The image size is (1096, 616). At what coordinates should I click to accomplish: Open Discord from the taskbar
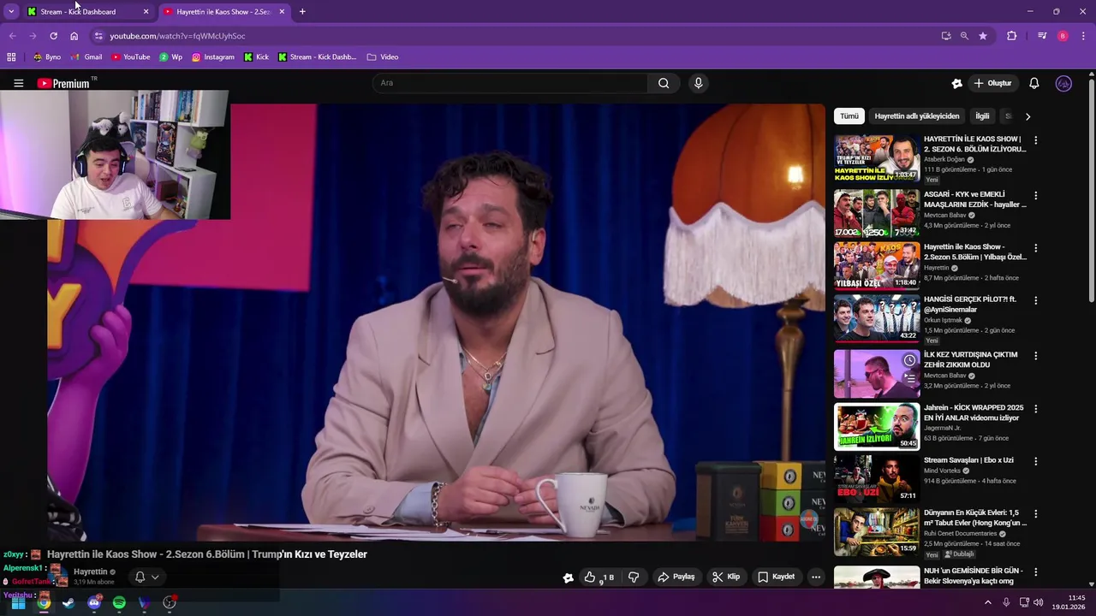[x=94, y=603]
